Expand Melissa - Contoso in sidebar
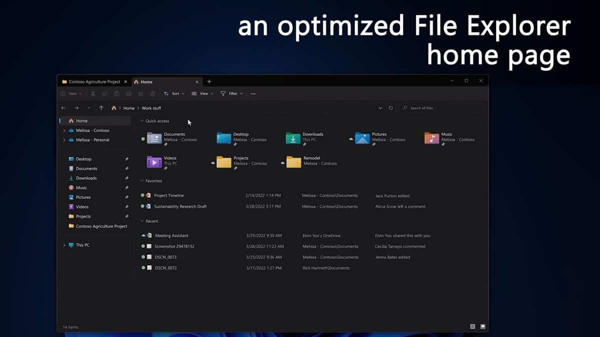 click(x=64, y=130)
